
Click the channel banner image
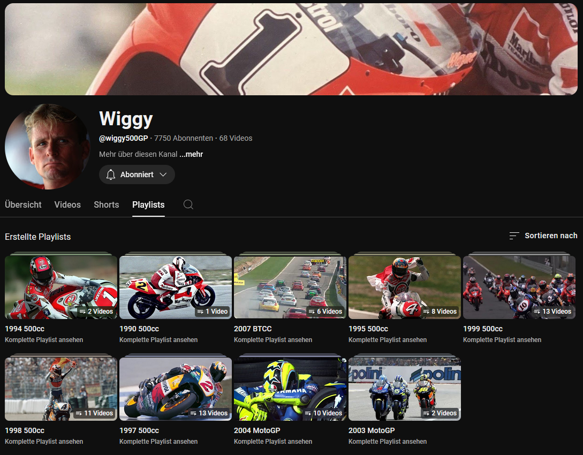point(291,49)
